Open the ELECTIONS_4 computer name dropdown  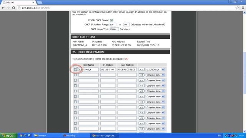point(155,69)
